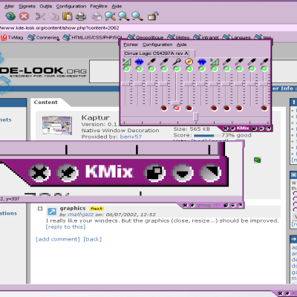297x297 pixels.
Task: Open the Configuration menu in KMix window
Action: pos(157,45)
